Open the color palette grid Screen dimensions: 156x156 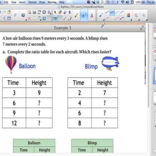(x=129, y=15)
